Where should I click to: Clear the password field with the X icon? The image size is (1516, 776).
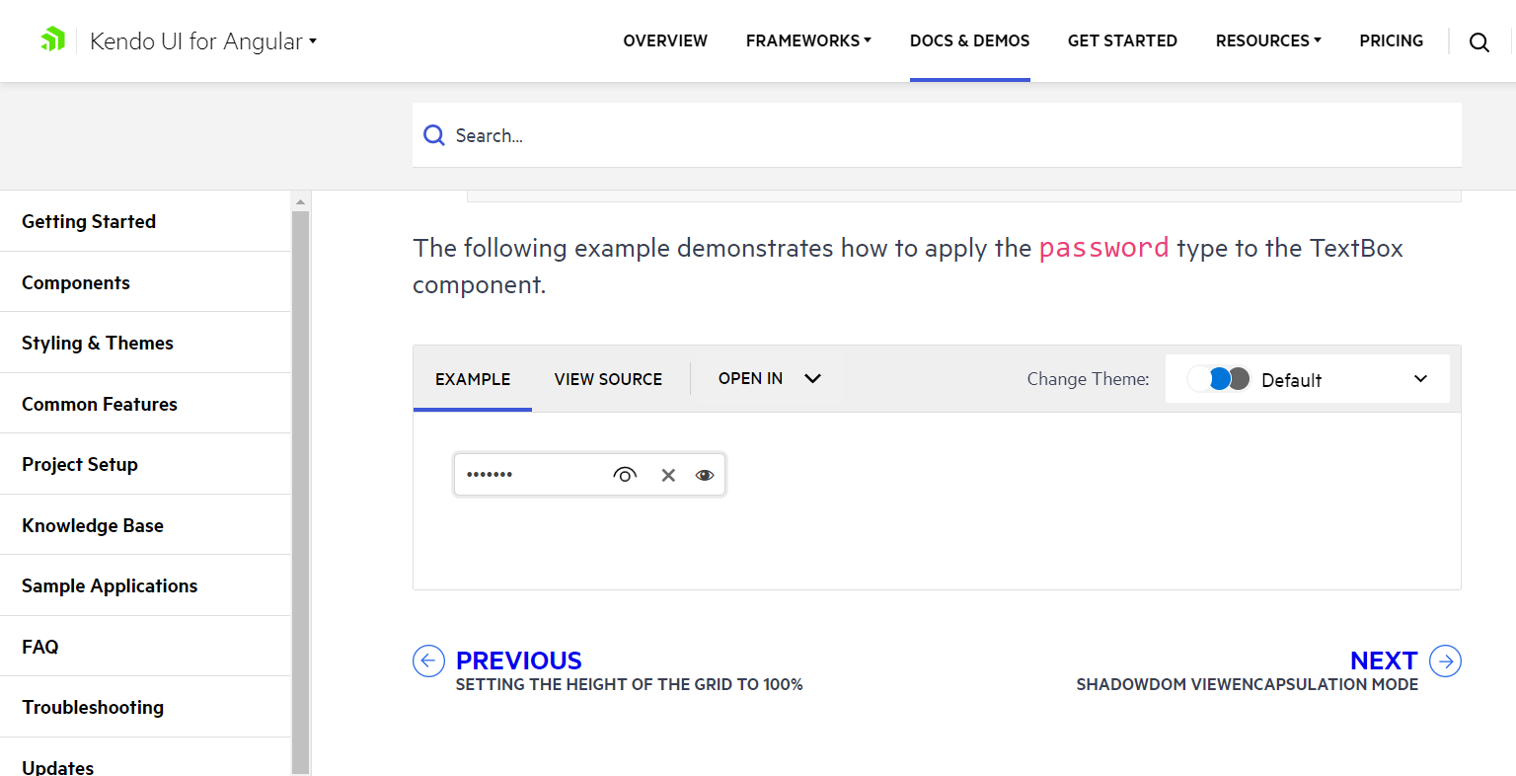point(668,475)
